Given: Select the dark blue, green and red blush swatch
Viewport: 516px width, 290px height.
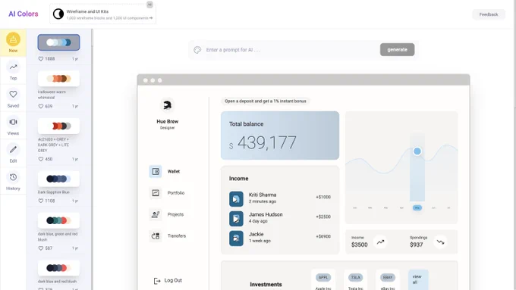Looking at the screenshot, I should 58,220.
